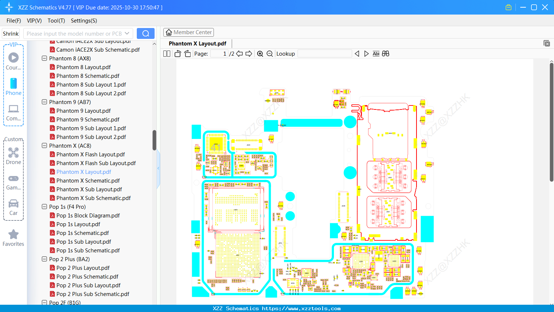
Task: Enable dual page view mode
Action: click(x=166, y=53)
